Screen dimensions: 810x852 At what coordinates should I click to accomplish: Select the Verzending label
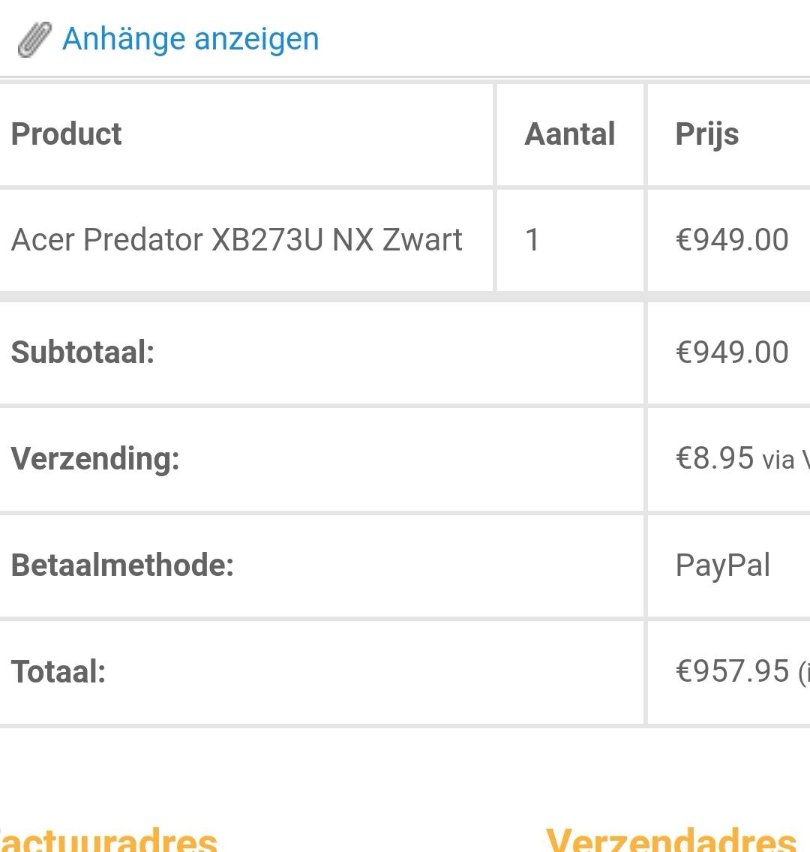95,458
